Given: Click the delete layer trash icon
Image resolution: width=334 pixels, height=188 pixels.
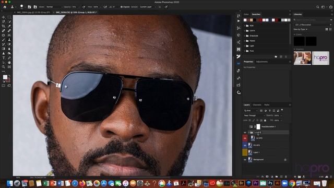Looking at the screenshot, I should tap(286, 177).
